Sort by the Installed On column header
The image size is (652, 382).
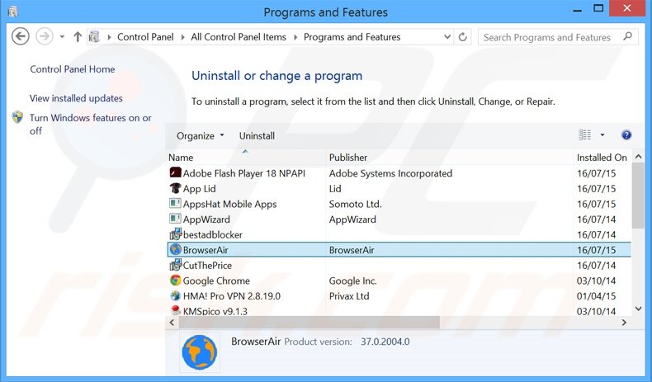[602, 158]
